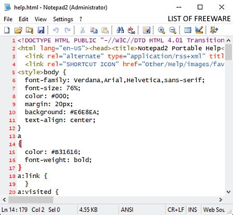The image size is (233, 215).
Task: Minimize the Notepad2 window
Action: (179, 7)
